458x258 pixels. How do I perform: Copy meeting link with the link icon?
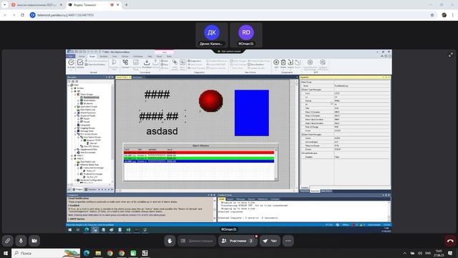pos(8,241)
